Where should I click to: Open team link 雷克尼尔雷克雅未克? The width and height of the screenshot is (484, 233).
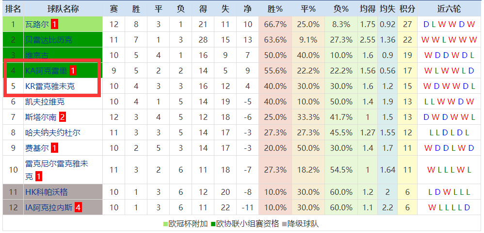pyautogui.click(x=56, y=170)
